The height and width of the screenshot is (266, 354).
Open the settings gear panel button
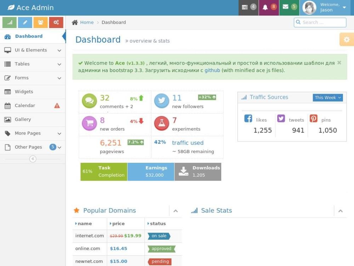pyautogui.click(x=347, y=39)
